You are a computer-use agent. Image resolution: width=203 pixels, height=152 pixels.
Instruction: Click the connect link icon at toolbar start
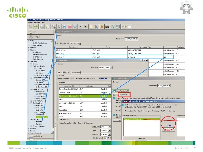[30, 27]
